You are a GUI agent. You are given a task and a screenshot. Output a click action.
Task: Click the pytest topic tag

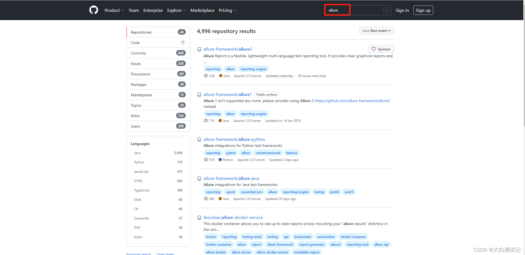(231, 153)
